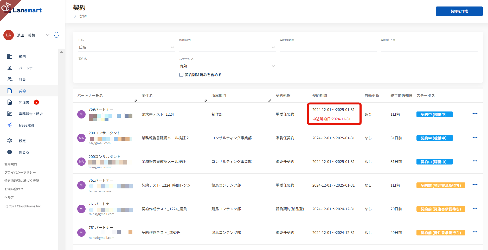The width and height of the screenshot is (488, 250).
Task: Click the 契約開始月 date field
Action: click(328, 47)
